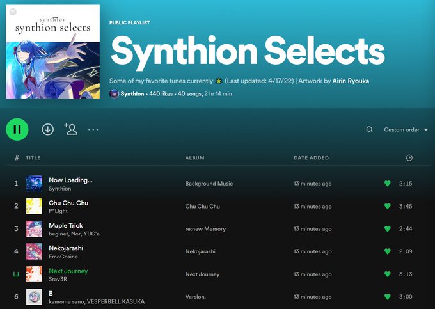
Task: Open the Synthion Selects playlist cover art
Action: [x=52, y=52]
